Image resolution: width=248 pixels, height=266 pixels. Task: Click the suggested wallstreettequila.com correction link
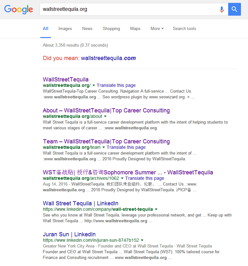pos(108,58)
